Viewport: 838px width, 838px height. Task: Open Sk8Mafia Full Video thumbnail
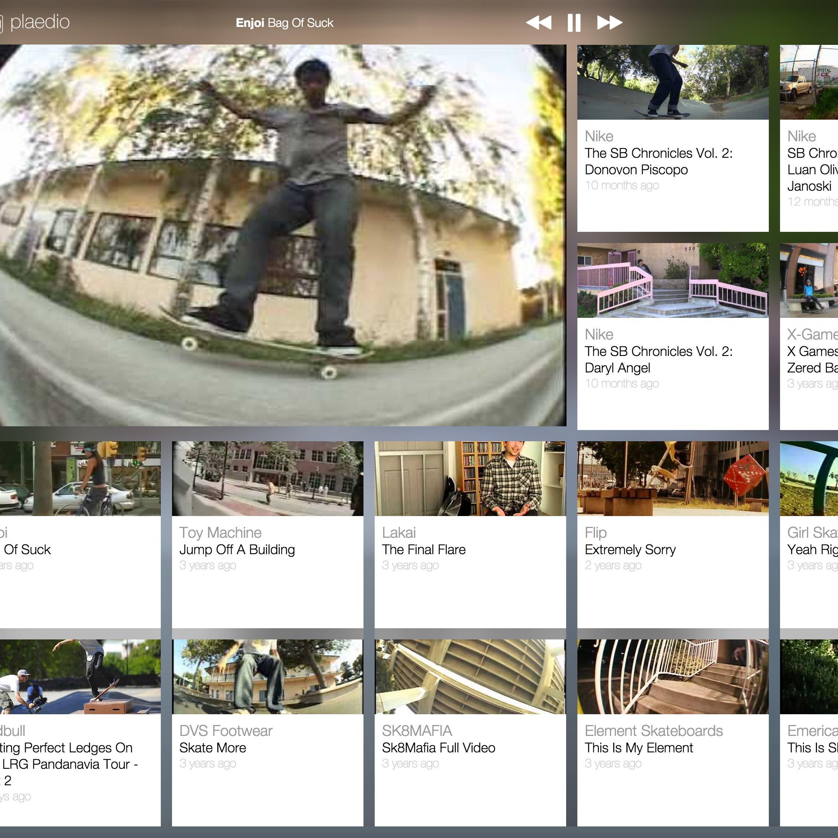[x=470, y=677]
